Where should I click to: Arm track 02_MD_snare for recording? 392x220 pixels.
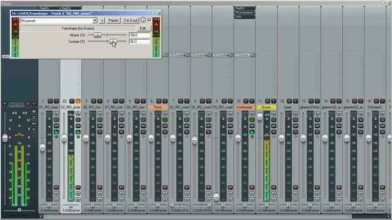(x=78, y=188)
